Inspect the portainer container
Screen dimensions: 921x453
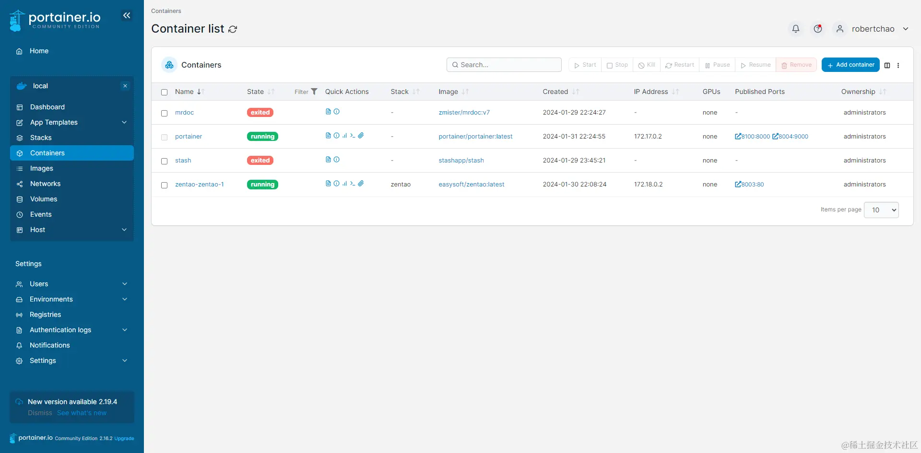(x=337, y=136)
